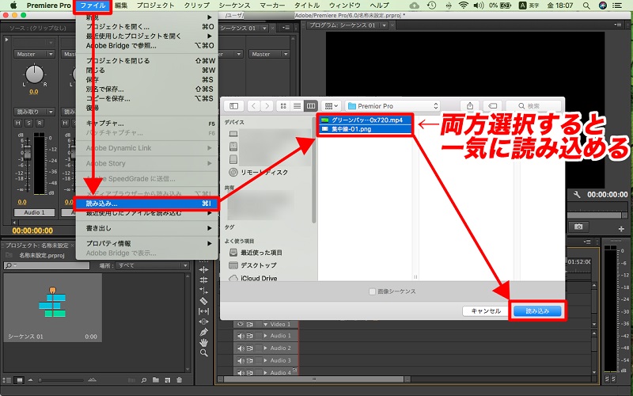Open the 読み取り automation mode dropdown
Screen dimensions: 633x396
click(x=34, y=112)
